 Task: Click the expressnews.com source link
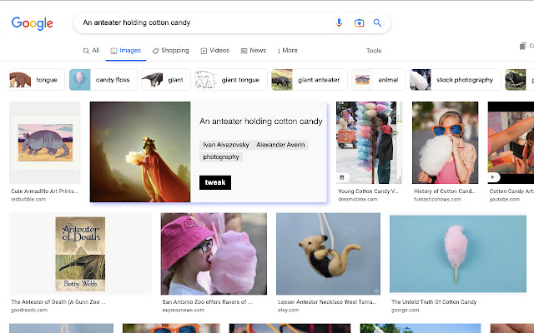point(184,311)
